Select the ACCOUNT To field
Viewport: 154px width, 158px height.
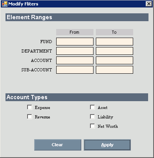(114, 60)
